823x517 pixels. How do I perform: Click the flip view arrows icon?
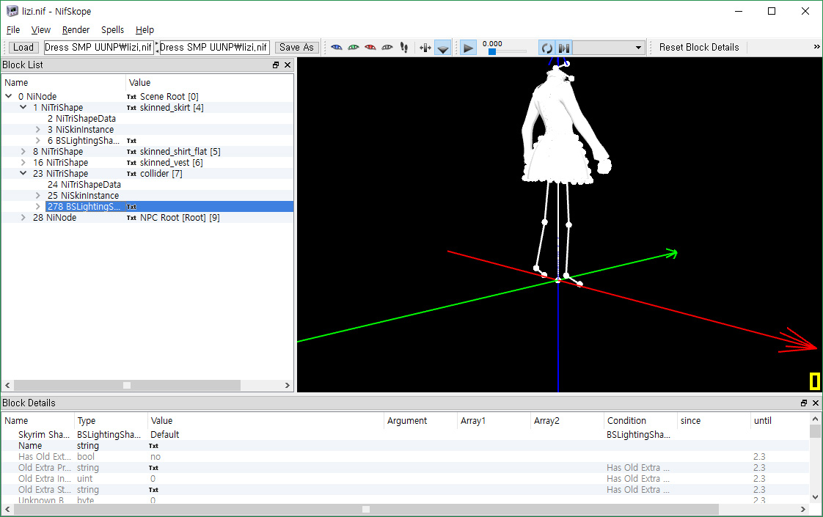tap(425, 48)
